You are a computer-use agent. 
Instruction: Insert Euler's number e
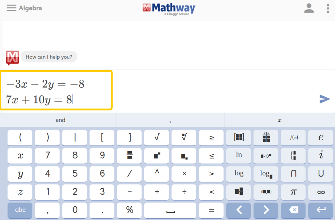tap(321, 137)
